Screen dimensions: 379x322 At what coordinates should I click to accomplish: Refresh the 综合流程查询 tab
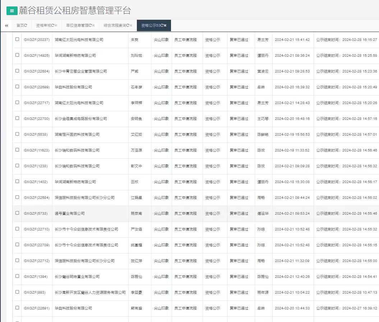pyautogui.click(x=128, y=25)
